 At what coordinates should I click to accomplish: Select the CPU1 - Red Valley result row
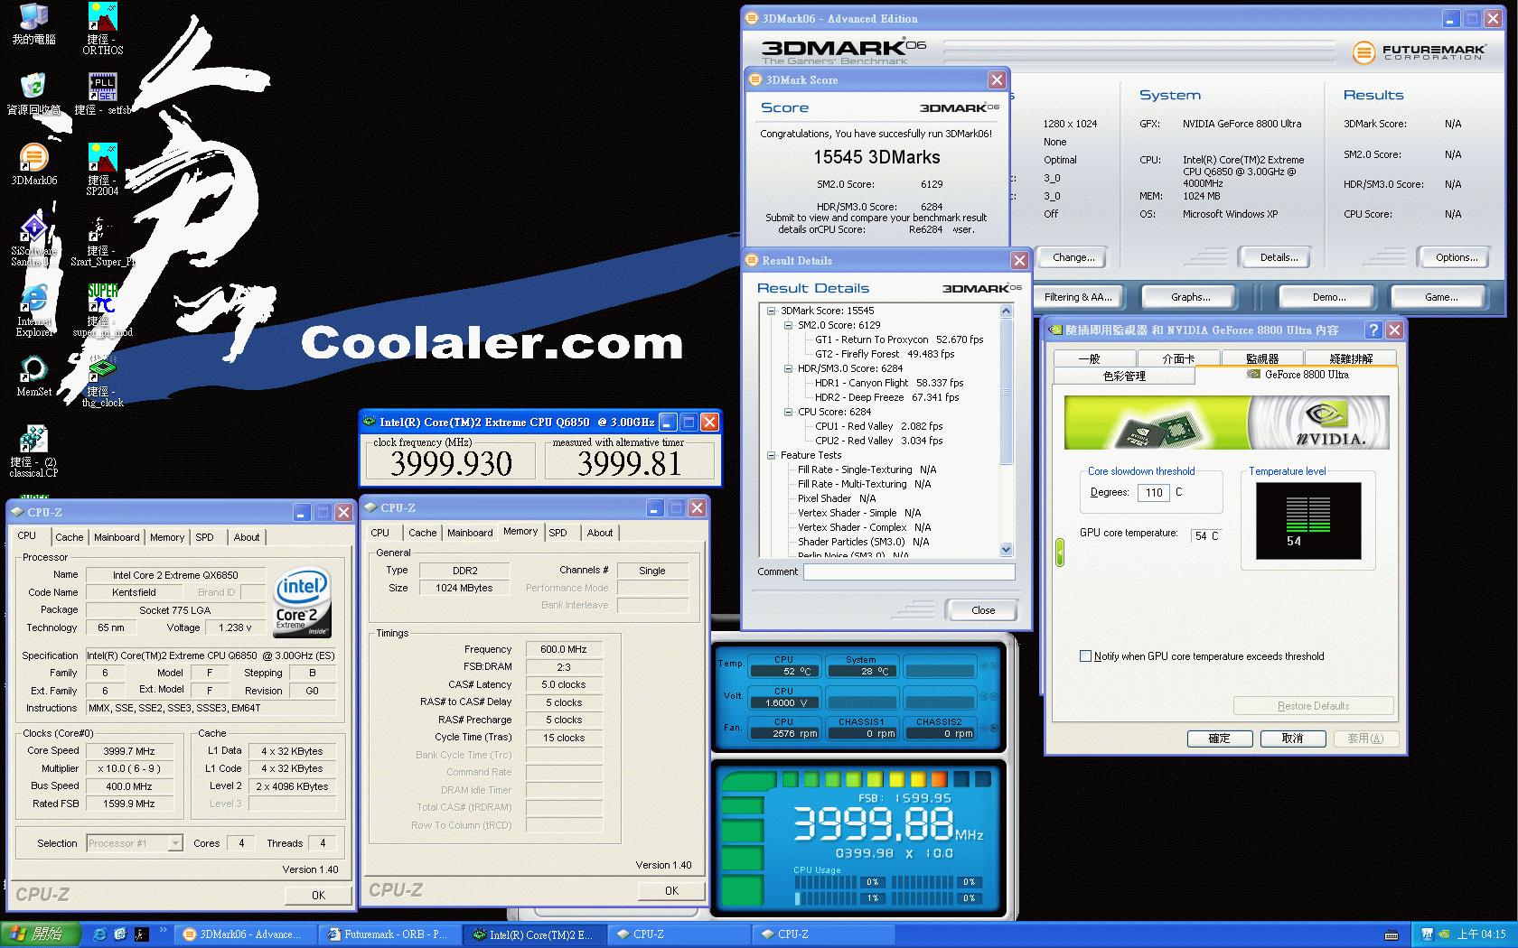click(x=878, y=426)
